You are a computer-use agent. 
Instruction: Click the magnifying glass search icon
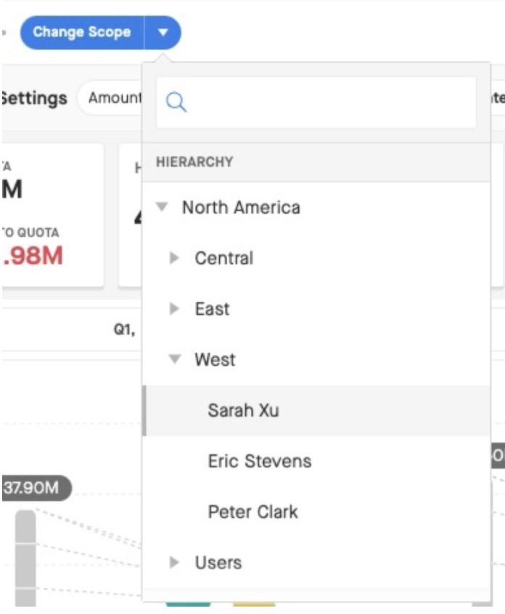coord(176,102)
